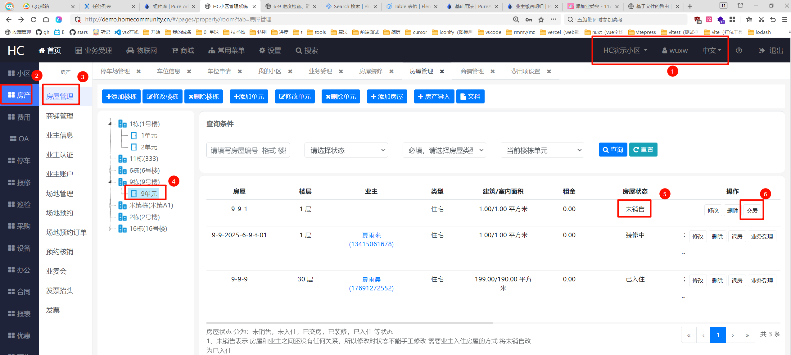Image resolution: width=791 pixels, height=355 pixels.
Task: Open the 房屋类型 required dropdown
Action: point(444,150)
